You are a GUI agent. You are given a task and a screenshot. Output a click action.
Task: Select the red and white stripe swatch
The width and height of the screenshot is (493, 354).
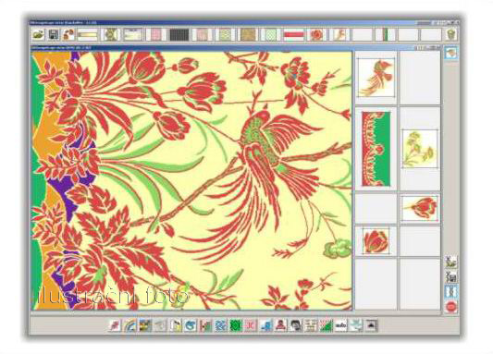[x=294, y=34]
